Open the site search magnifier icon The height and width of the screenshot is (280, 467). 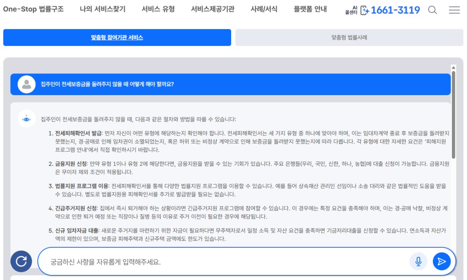[432, 10]
